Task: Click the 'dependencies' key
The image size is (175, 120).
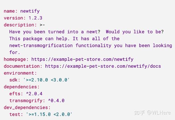Action: coord(20,87)
